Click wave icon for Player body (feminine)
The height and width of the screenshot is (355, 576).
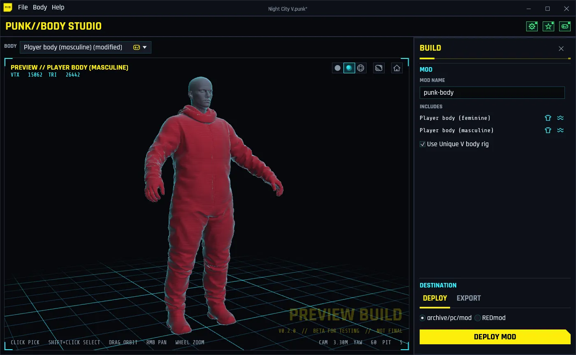pyautogui.click(x=560, y=118)
